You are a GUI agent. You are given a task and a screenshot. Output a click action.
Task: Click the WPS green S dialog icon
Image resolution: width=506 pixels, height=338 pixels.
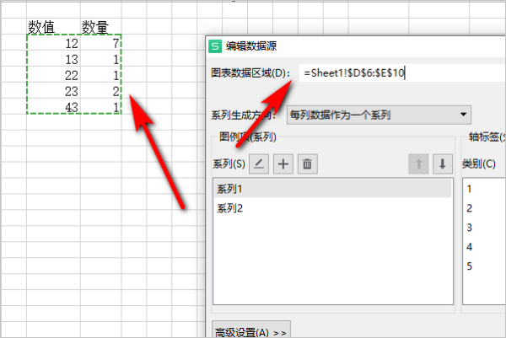click(x=215, y=46)
